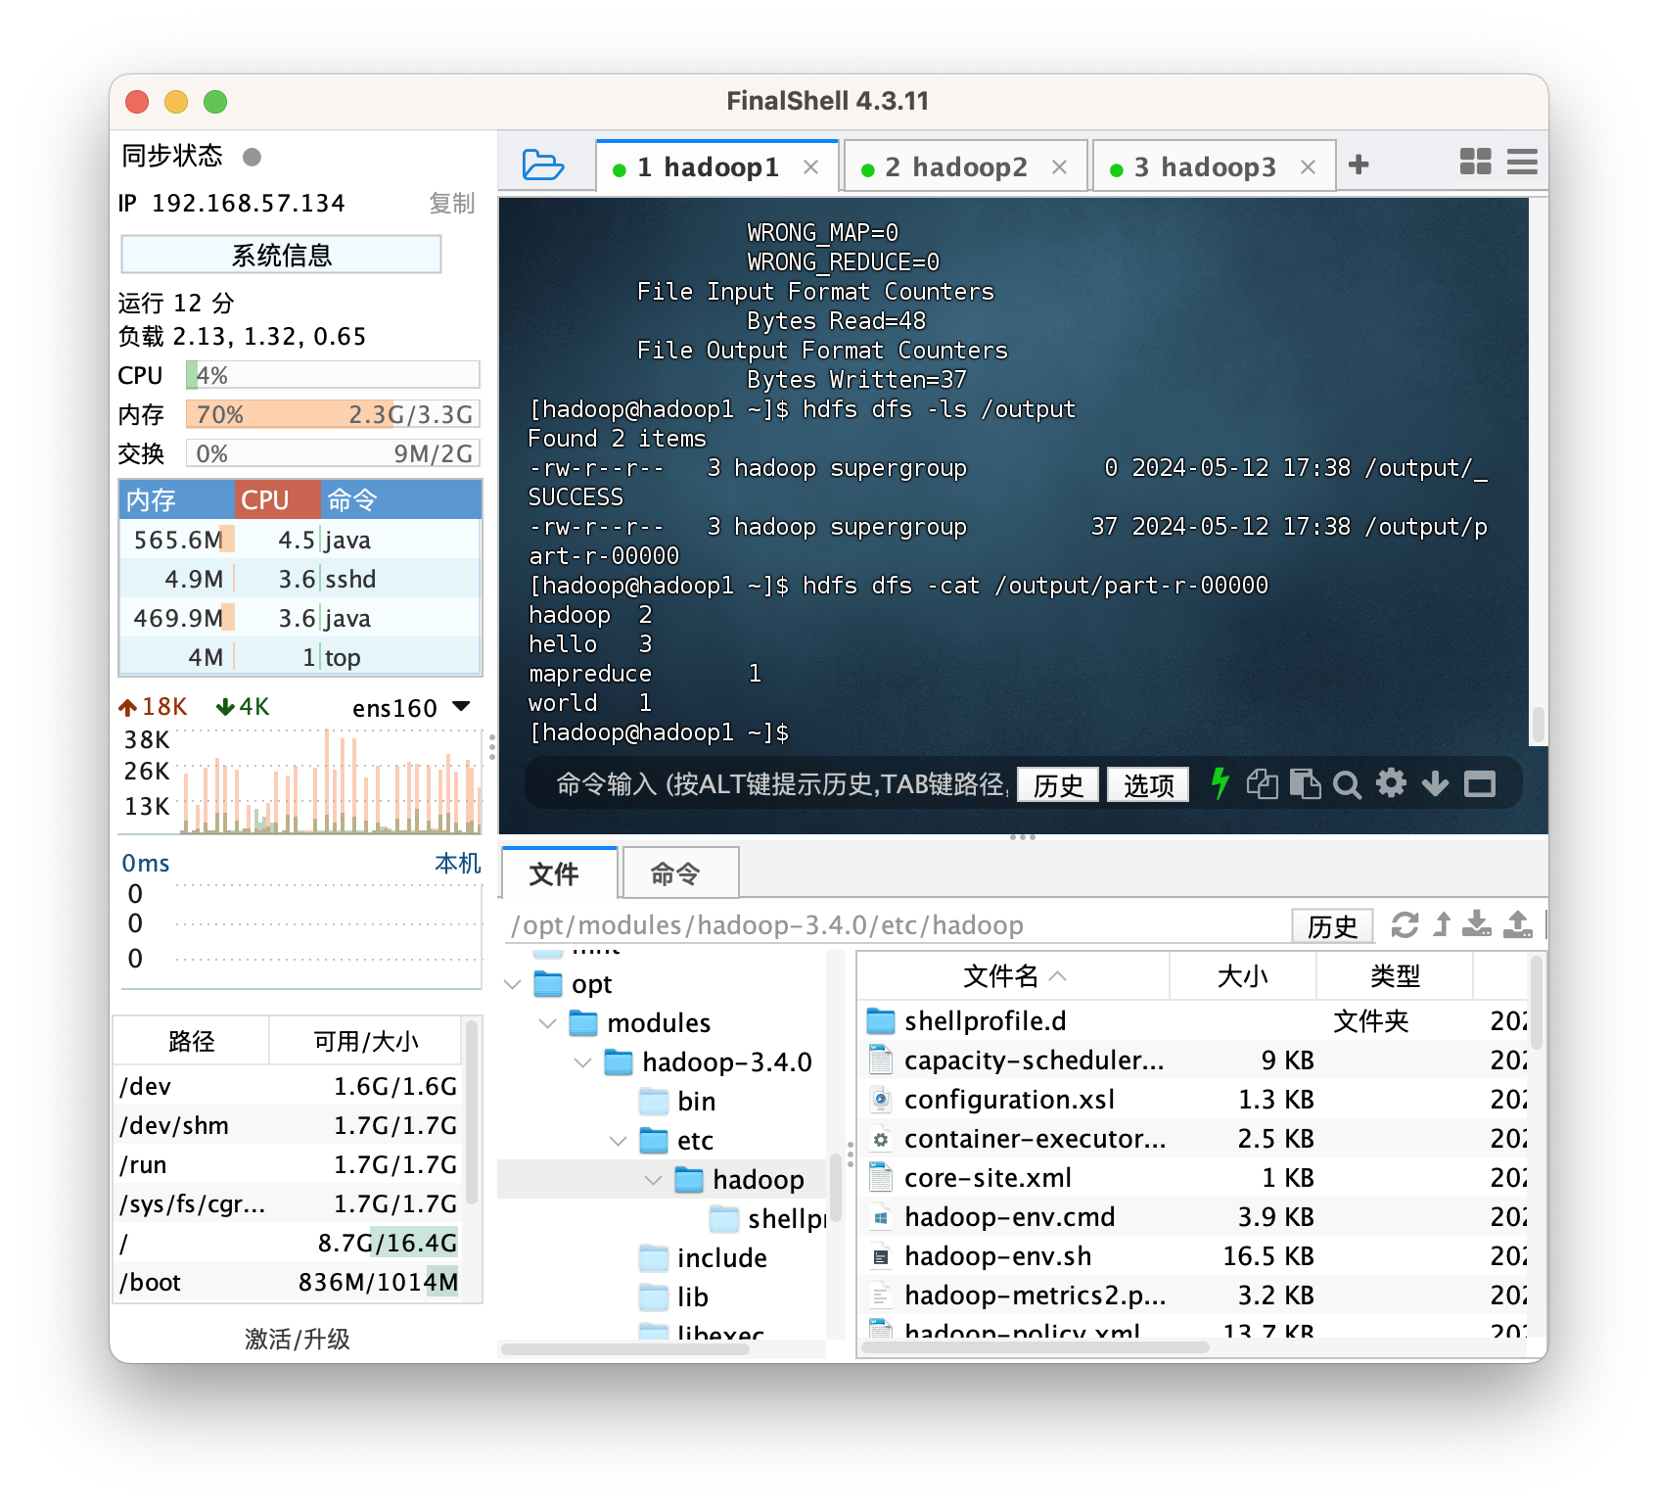Image resolution: width=1658 pixels, height=1508 pixels.
Task: Sort file list by 大小 column header
Action: click(1243, 975)
